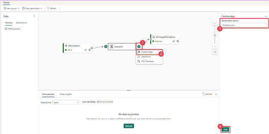Viewport: 269px width, 134px height.
Task: Add a destination with the right plus button
Action: tap(139, 47)
